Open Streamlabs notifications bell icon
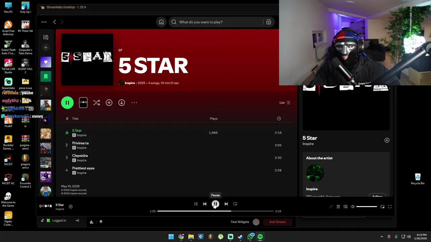 point(101,222)
